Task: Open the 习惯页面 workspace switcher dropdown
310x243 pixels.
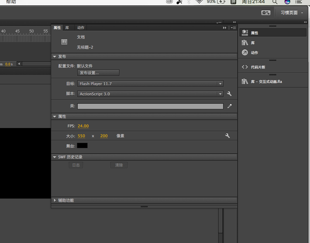Action: 292,13
